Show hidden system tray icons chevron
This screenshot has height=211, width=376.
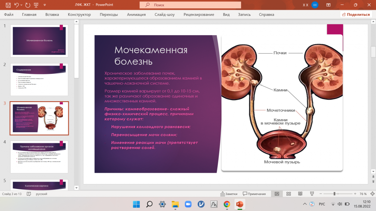click(305, 204)
